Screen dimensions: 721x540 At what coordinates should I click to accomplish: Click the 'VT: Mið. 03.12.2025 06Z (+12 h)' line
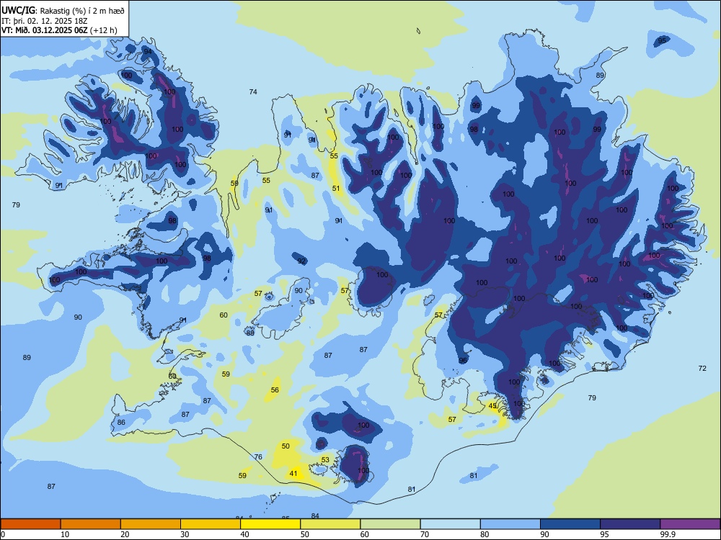(59, 30)
